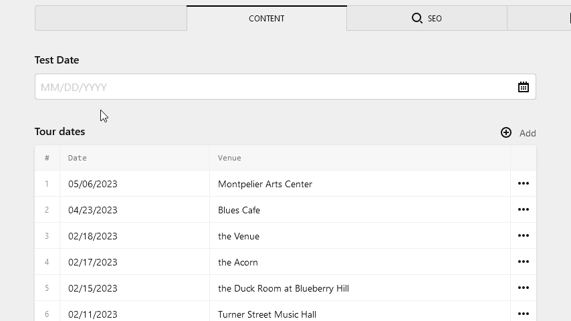Screen dimensions: 571x321
Task: Switch to the CONTENT tab
Action: (x=267, y=18)
